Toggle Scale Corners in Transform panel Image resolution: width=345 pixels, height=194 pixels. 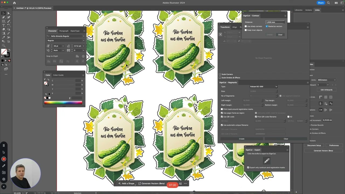tap(220, 74)
